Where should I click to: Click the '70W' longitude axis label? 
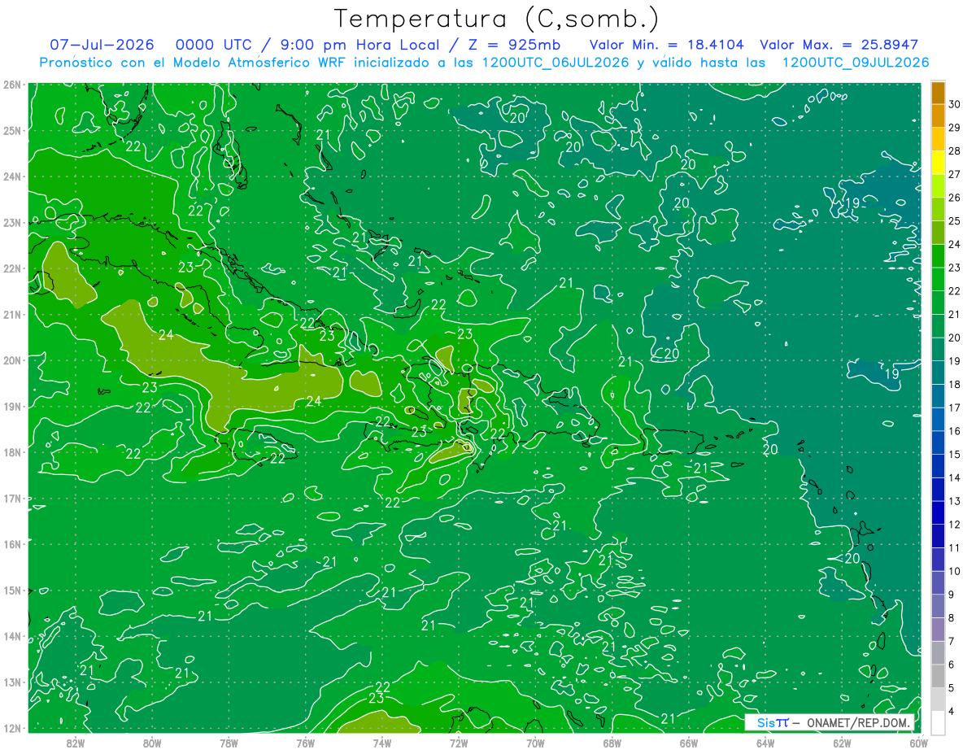coord(535,742)
